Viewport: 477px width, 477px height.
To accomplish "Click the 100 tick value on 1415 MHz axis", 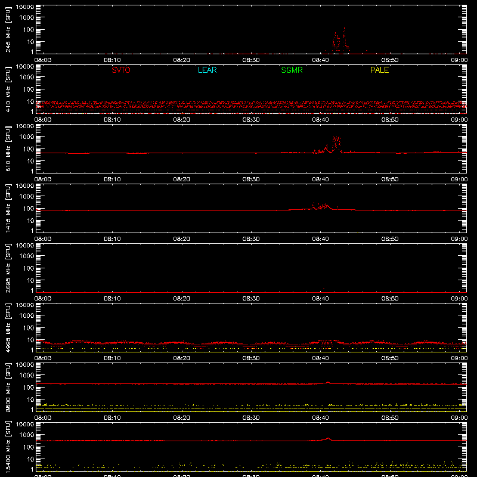I will click(29, 209).
